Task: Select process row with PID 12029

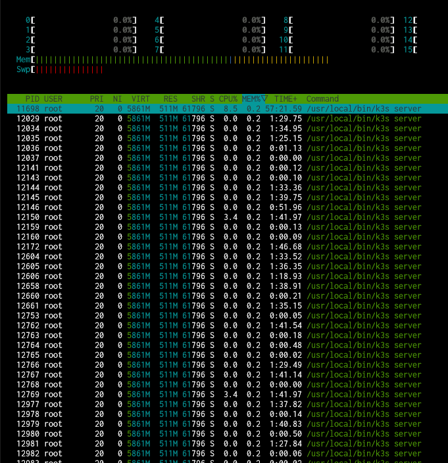Action: point(228,119)
